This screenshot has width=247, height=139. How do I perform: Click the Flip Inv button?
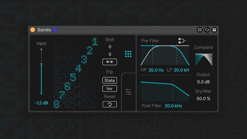pyautogui.click(x=110, y=89)
